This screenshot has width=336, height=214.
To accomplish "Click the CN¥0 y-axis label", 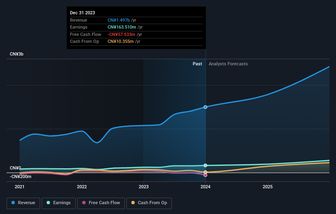I will pyautogui.click(x=15, y=168).
